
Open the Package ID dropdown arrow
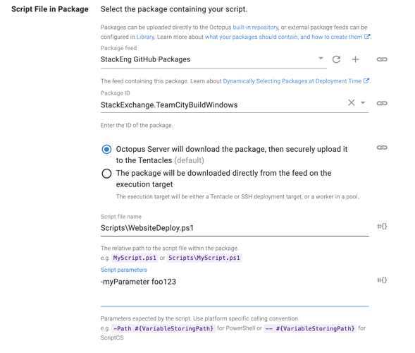363,102
